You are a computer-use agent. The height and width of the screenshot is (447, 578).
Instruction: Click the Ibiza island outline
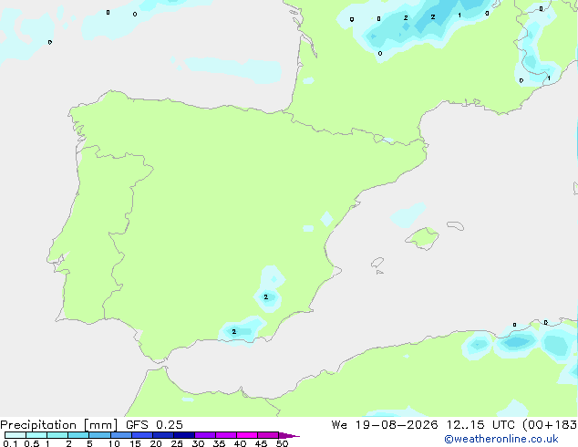tap(377, 263)
